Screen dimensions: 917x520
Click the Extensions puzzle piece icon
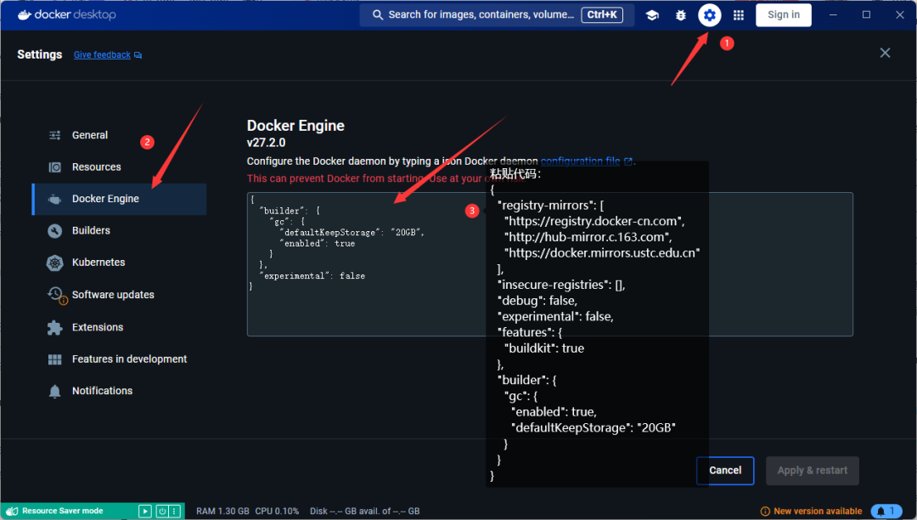click(55, 328)
